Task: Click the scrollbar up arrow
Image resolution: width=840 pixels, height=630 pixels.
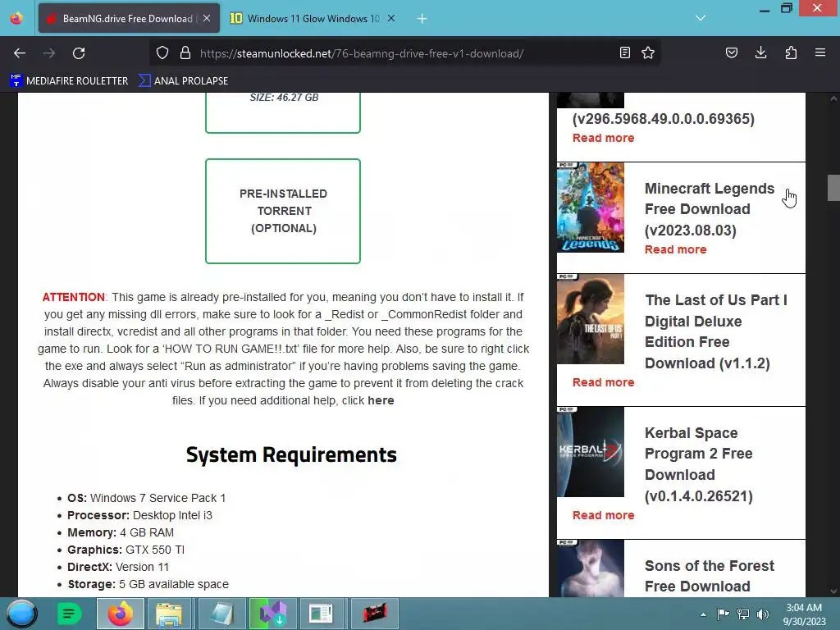Action: 833,98
